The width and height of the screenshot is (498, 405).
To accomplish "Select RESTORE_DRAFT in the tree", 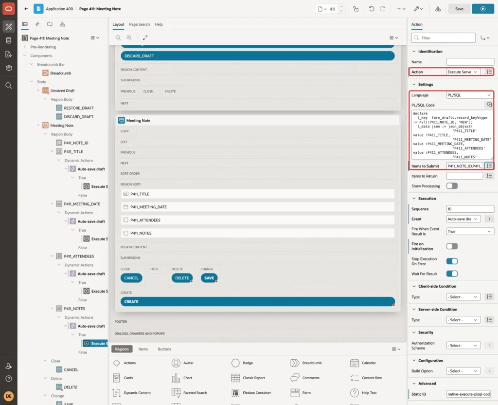I will tap(79, 108).
